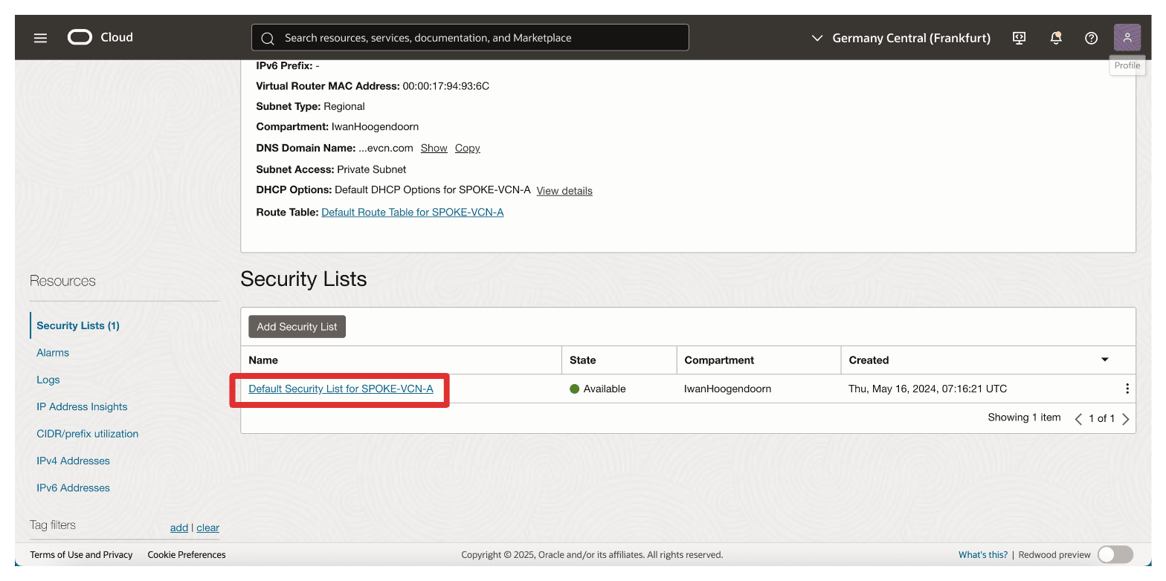
Task: Open the Germany Central (Frankfurt) region dropdown
Action: (x=901, y=38)
